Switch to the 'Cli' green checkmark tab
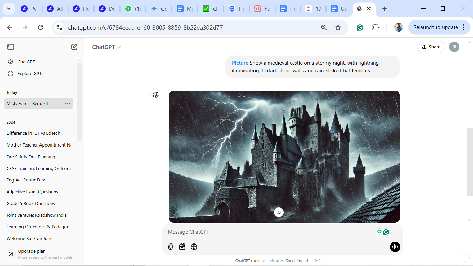 tap(211, 9)
